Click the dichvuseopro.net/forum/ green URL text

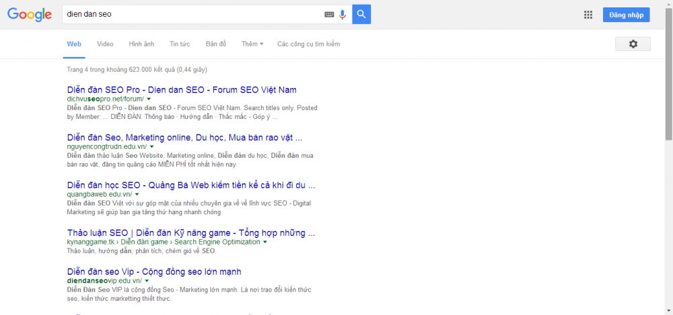tap(106, 99)
